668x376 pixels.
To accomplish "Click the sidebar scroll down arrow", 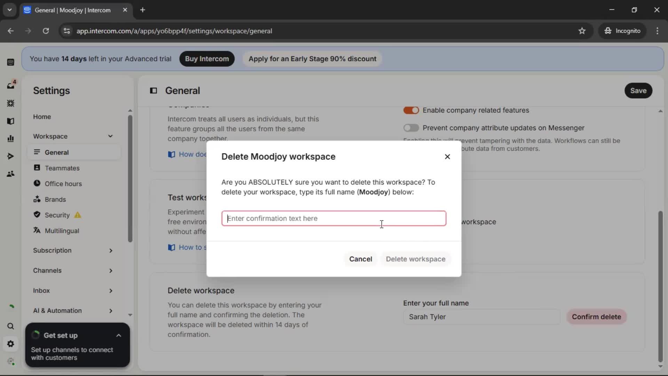I will click(x=130, y=315).
